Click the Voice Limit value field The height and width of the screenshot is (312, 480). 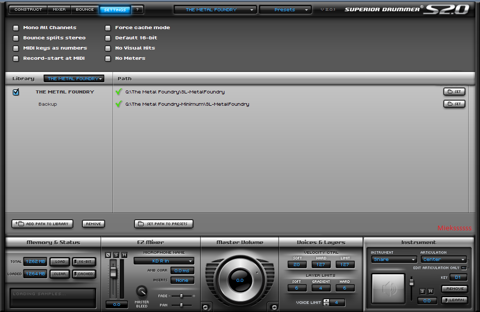click(337, 302)
